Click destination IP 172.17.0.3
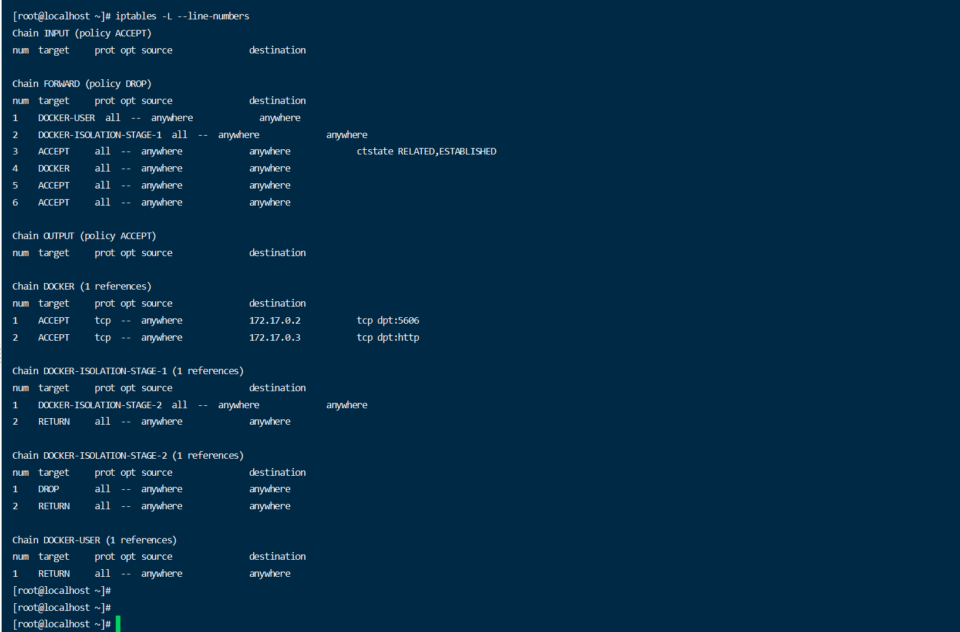Viewport: 960px width, 632px height. pos(275,338)
